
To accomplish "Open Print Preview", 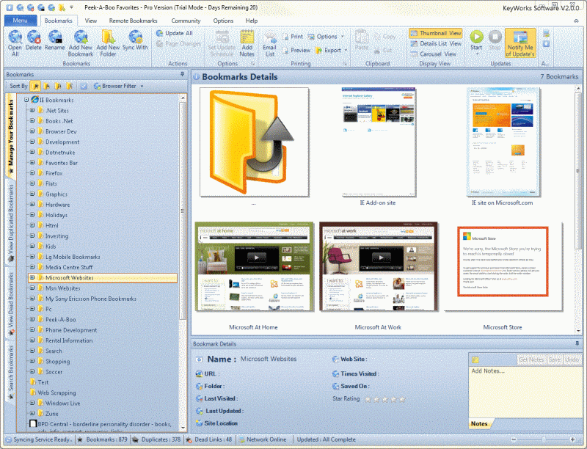I will pyautogui.click(x=296, y=50).
